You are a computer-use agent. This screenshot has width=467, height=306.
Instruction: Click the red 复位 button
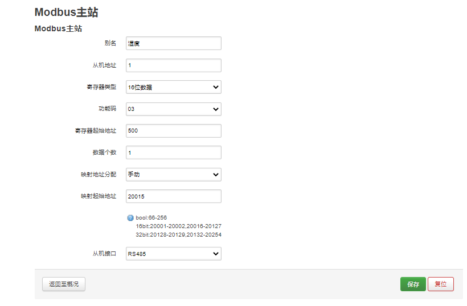coord(440,284)
